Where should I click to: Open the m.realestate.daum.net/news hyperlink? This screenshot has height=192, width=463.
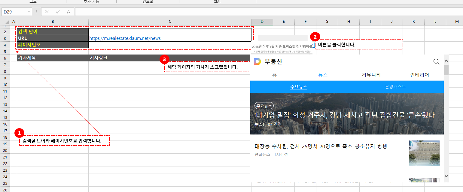tap(125, 38)
